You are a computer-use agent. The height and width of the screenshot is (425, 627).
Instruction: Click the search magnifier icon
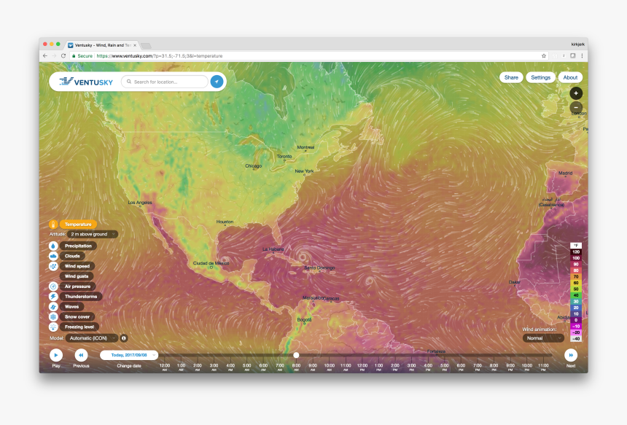(x=129, y=82)
